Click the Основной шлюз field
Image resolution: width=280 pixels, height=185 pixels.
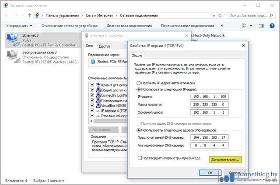pyautogui.click(x=209, y=112)
